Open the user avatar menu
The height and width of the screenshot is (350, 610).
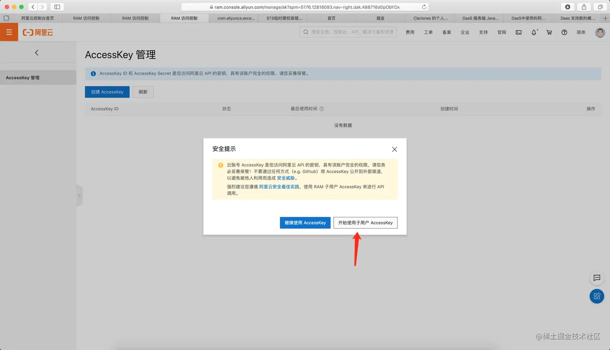(x=600, y=32)
